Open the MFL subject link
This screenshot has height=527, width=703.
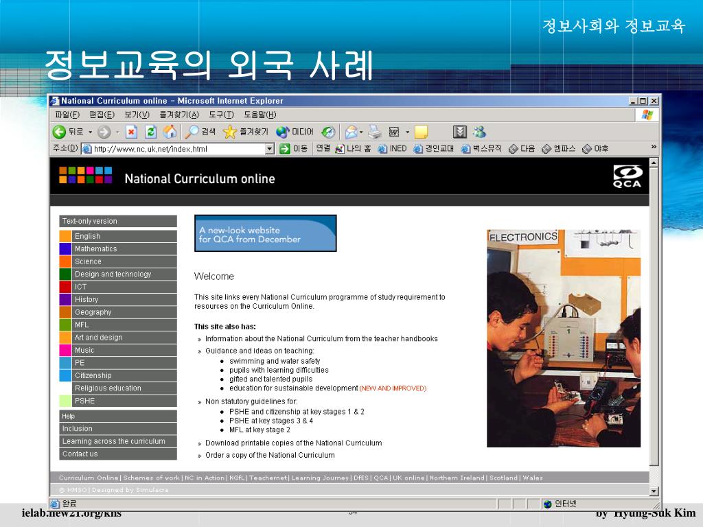[x=118, y=325]
